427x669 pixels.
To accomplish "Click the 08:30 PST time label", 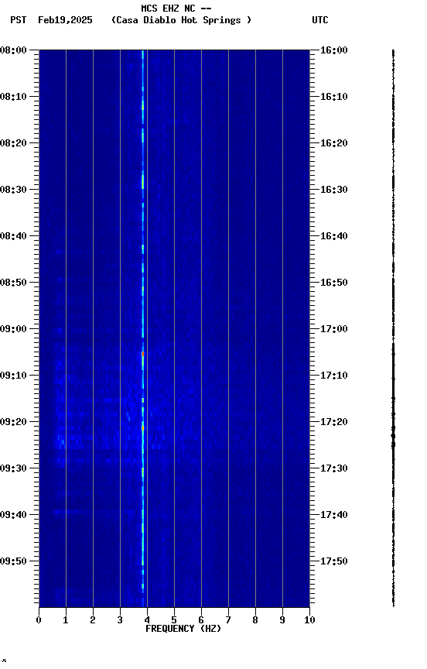I will pos(13,190).
